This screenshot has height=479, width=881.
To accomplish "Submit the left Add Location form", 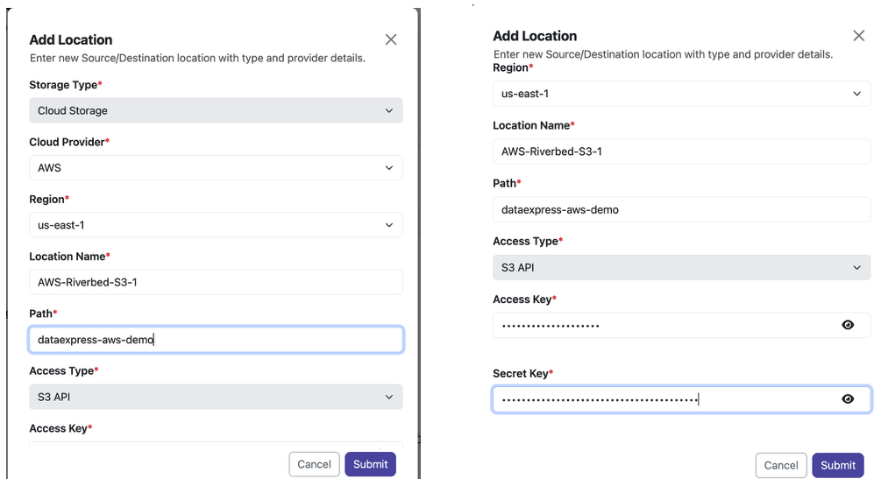I will point(370,464).
